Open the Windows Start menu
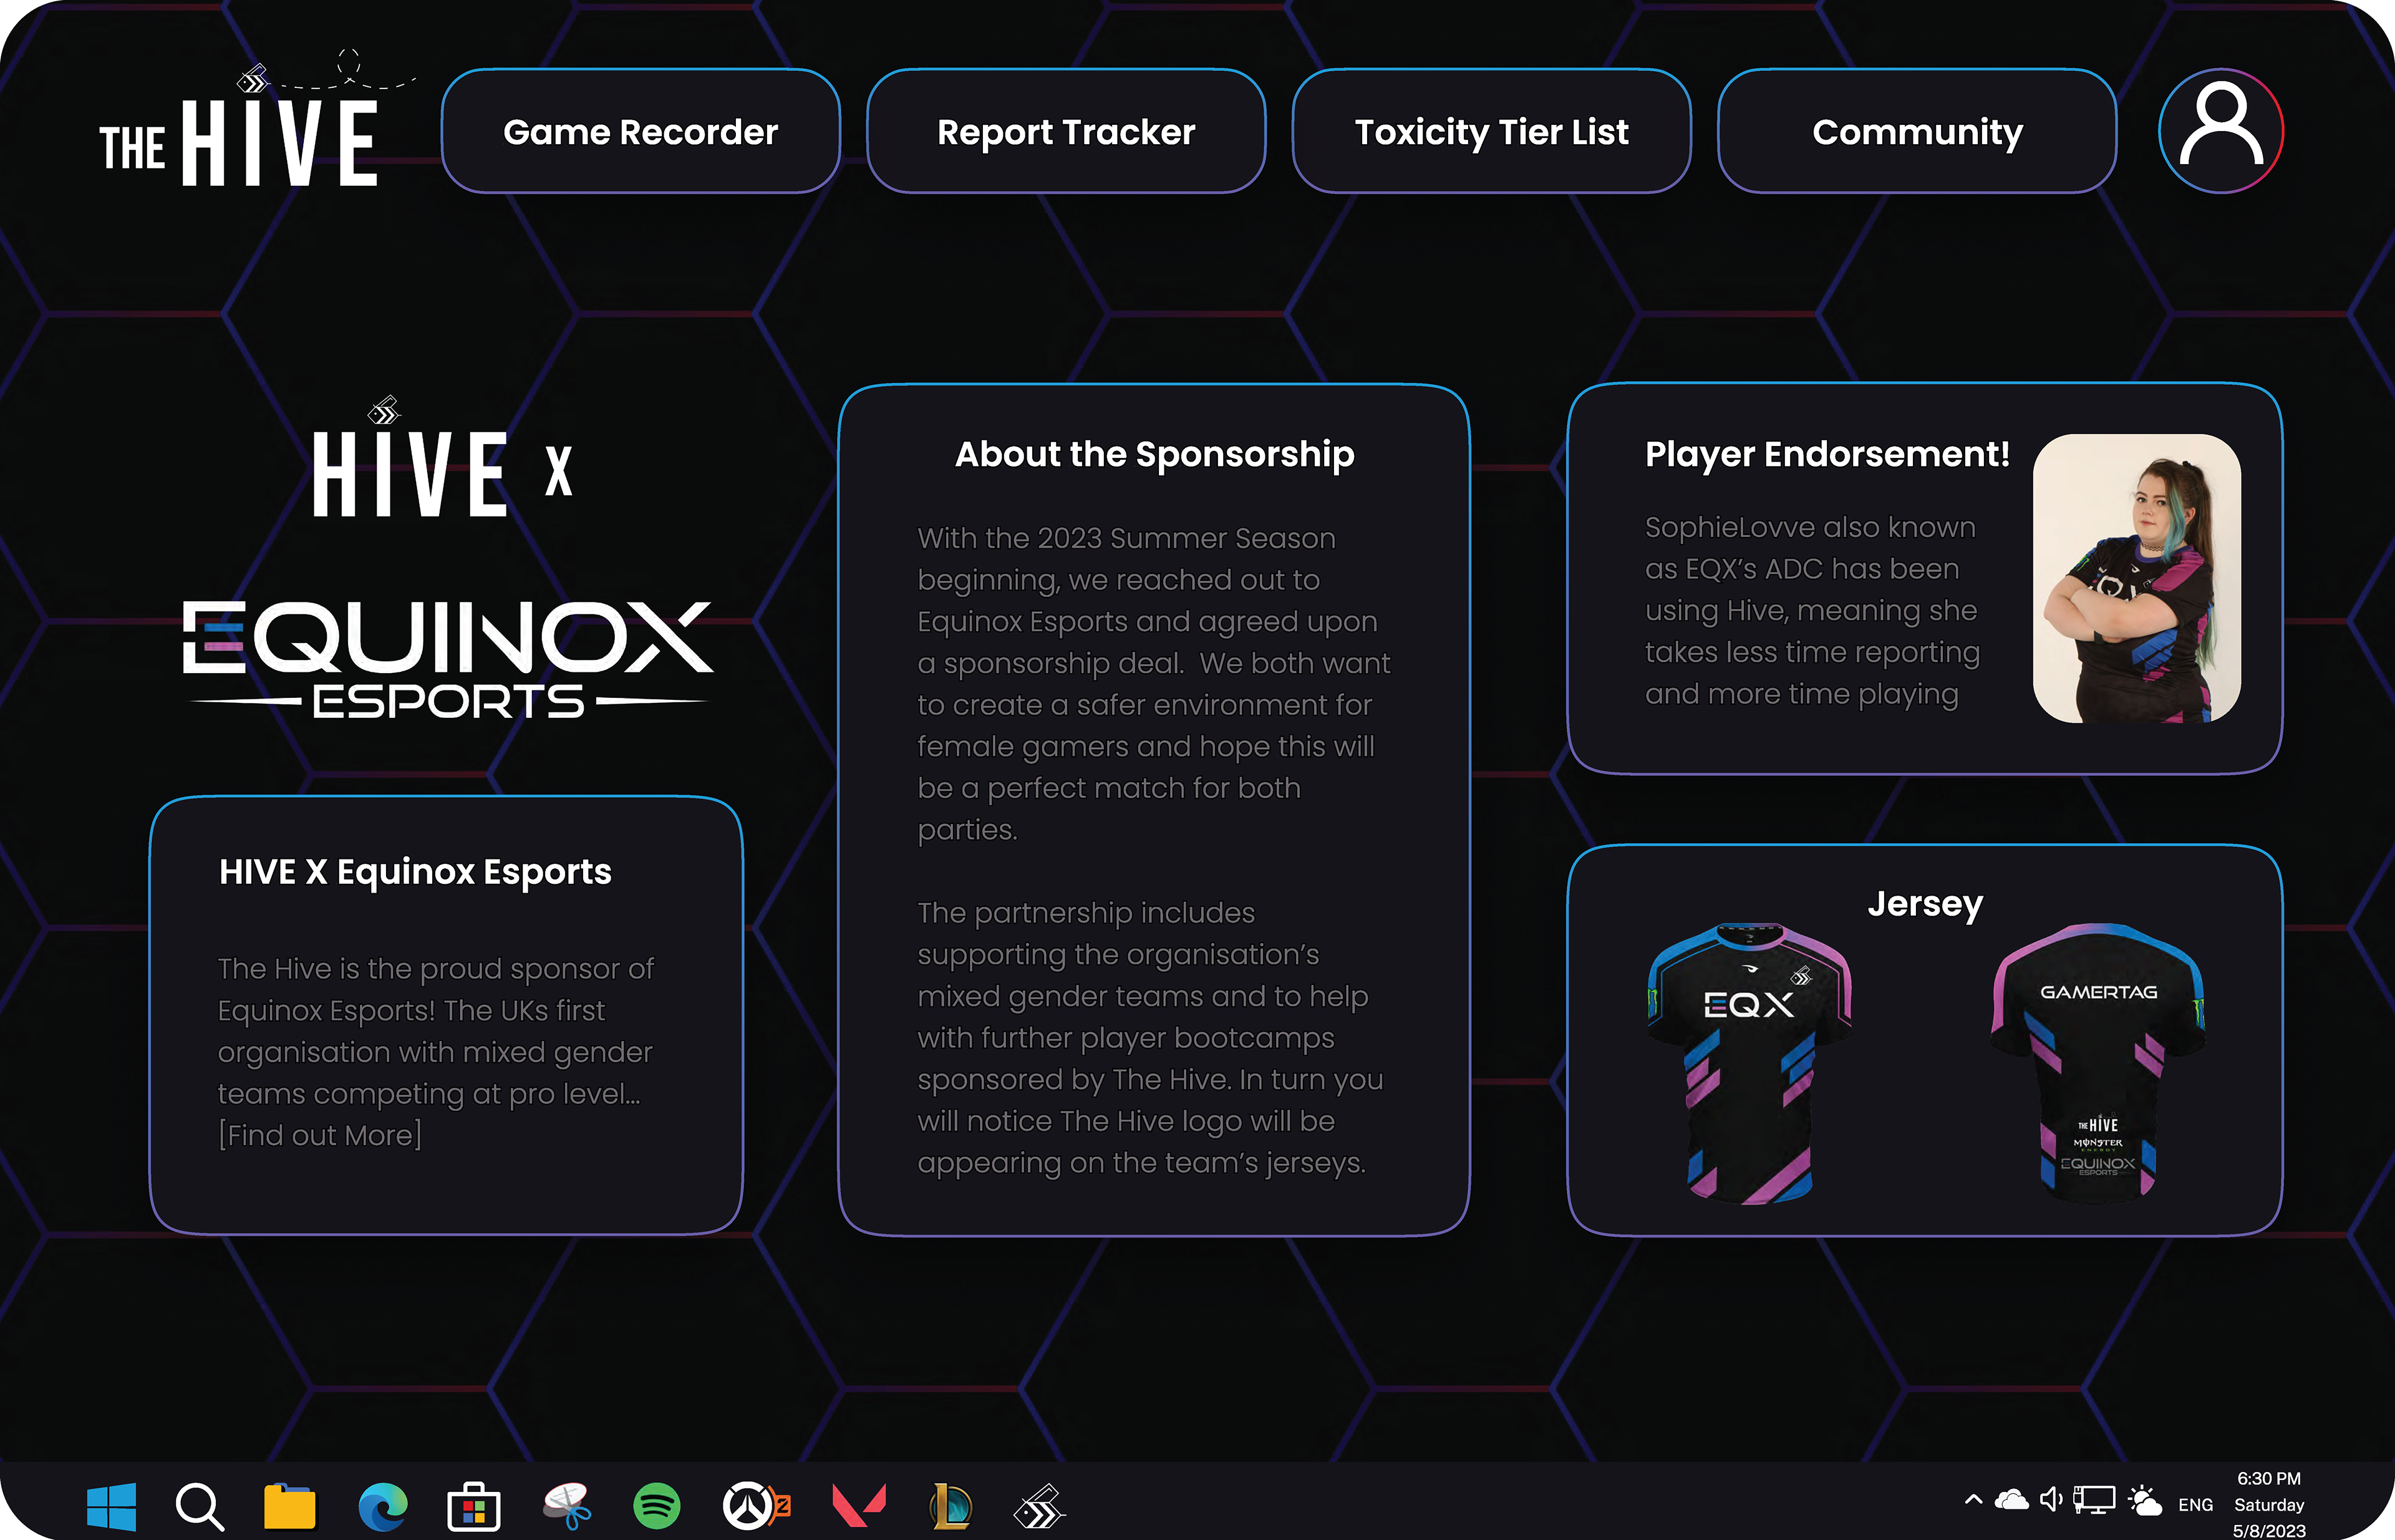The image size is (2395, 1540). point(111,1506)
